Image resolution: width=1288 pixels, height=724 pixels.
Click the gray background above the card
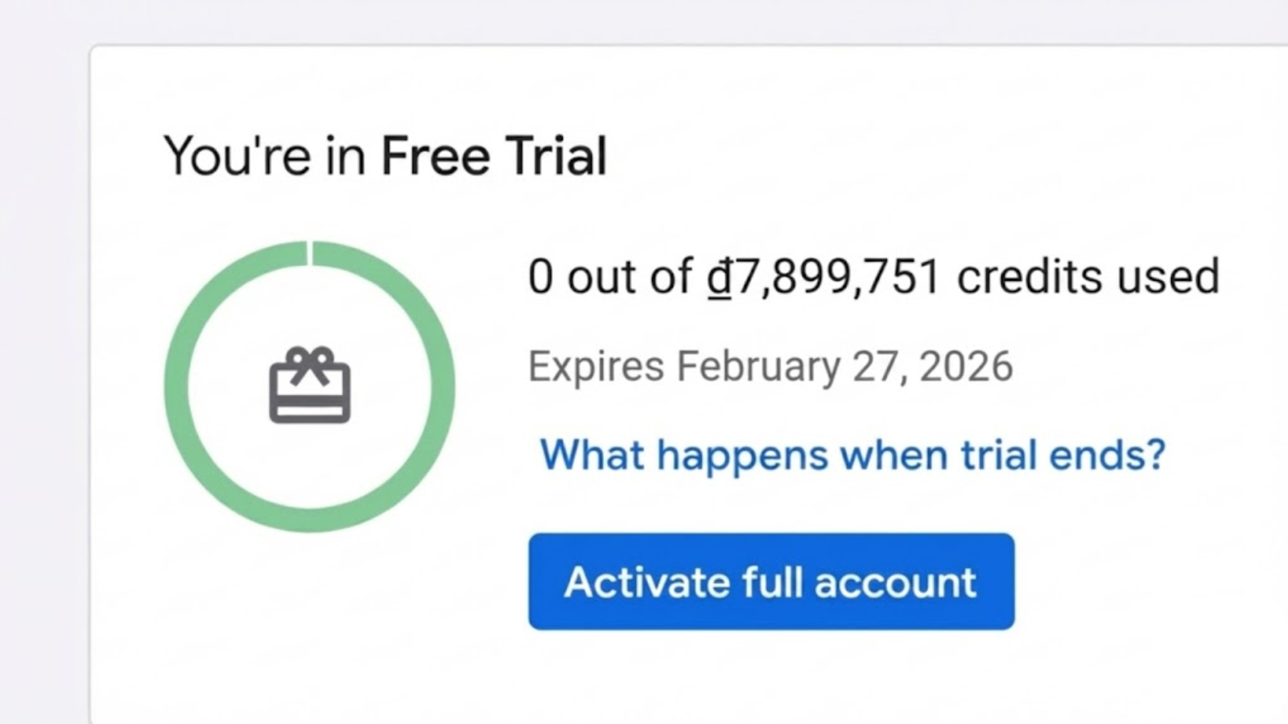click(x=644, y=21)
